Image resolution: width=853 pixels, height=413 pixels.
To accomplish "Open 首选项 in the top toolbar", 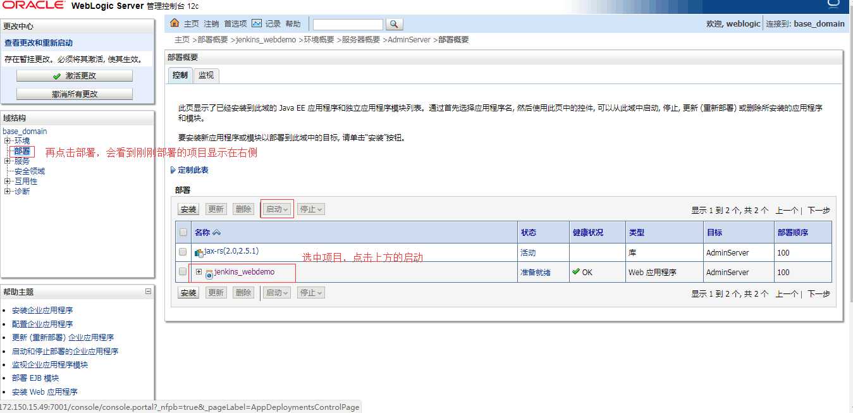I will point(235,24).
